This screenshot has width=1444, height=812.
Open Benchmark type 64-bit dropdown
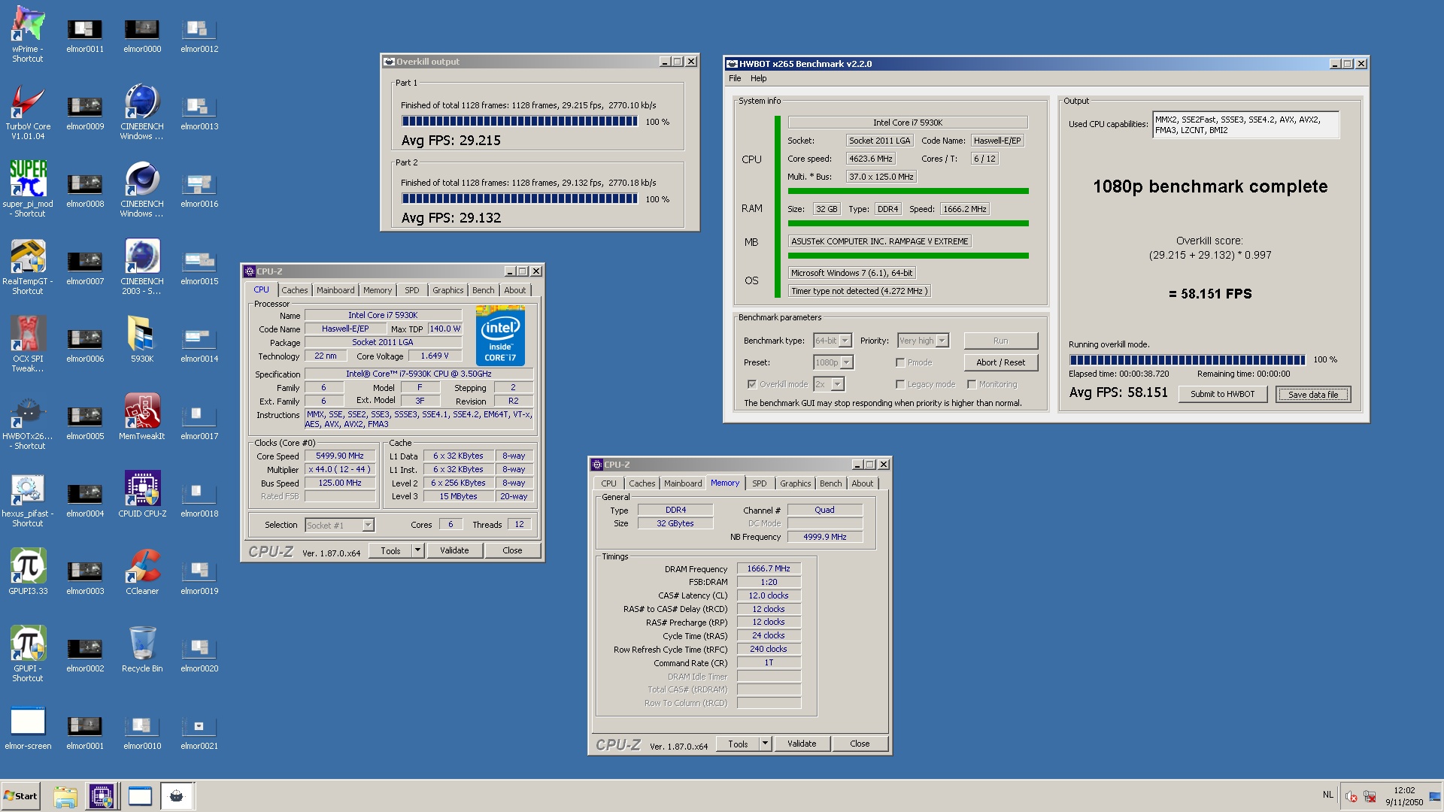(x=833, y=341)
